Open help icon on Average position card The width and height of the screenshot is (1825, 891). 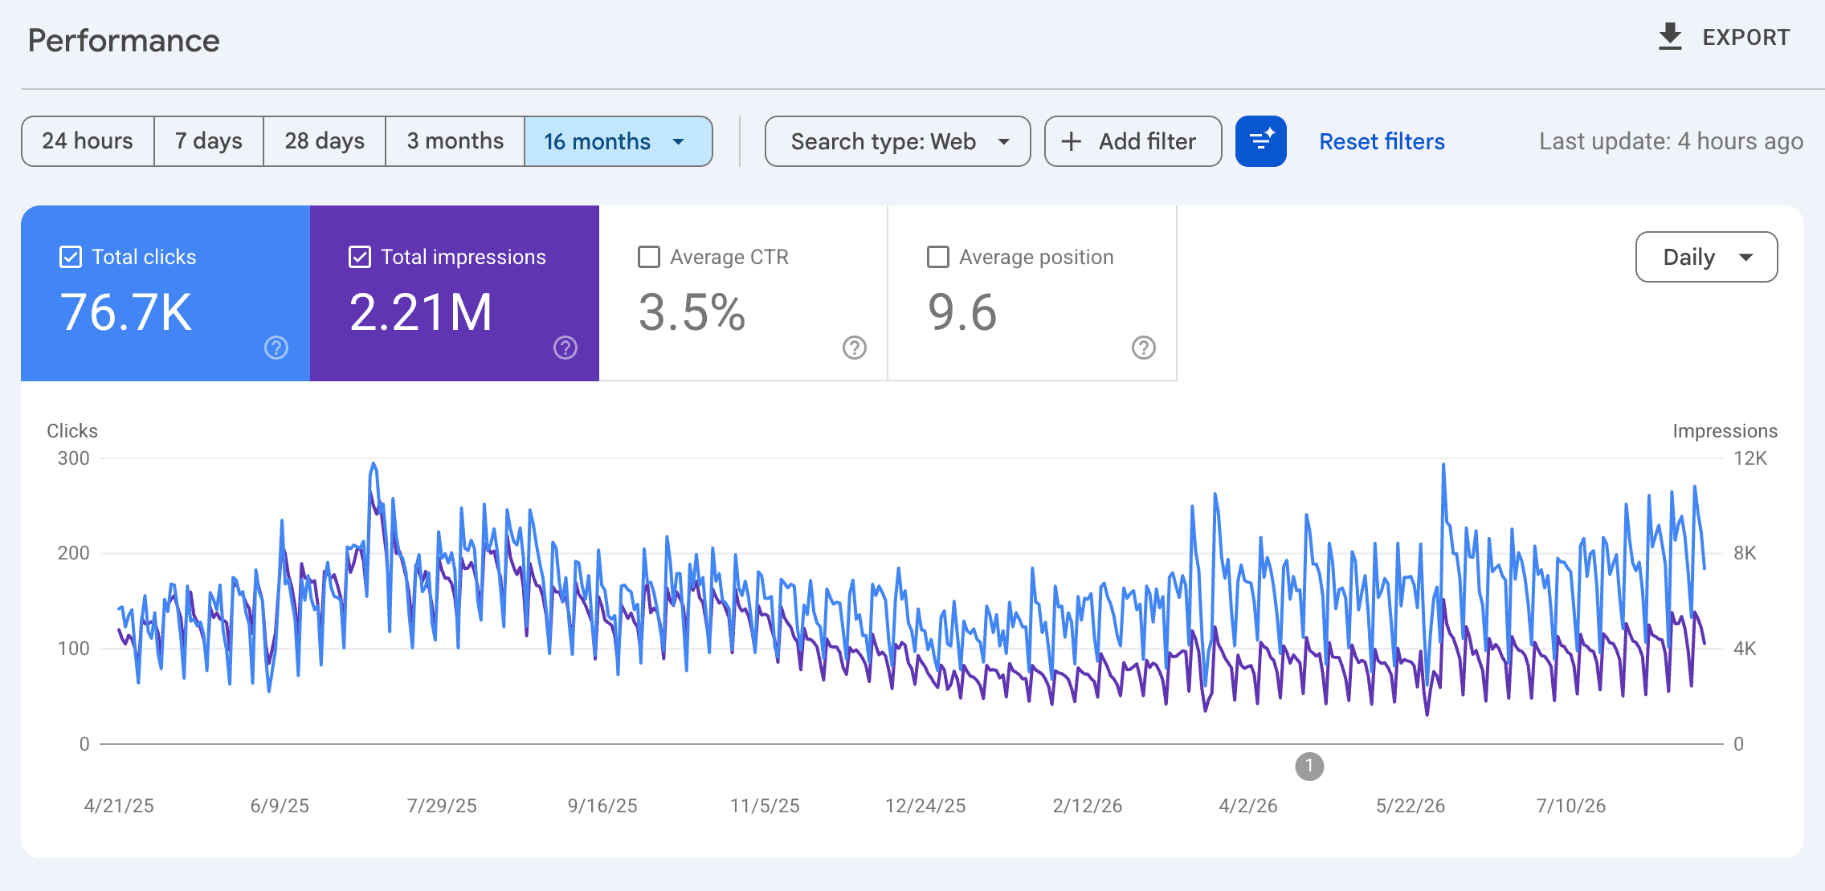1144,348
